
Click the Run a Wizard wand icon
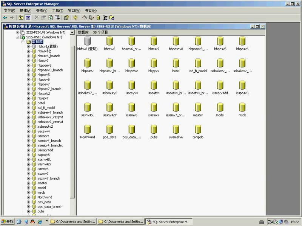(84, 18)
